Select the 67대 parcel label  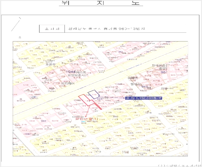159,84
